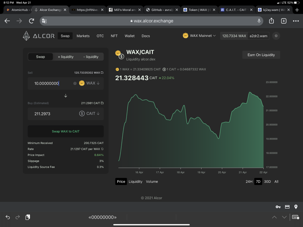Tap the «00000000» keyboard suggestion
This screenshot has height=227, width=303.
103,217
